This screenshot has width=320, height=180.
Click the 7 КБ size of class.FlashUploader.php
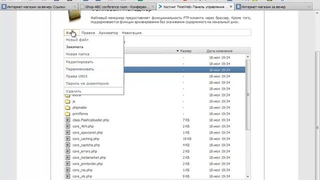tap(186, 120)
